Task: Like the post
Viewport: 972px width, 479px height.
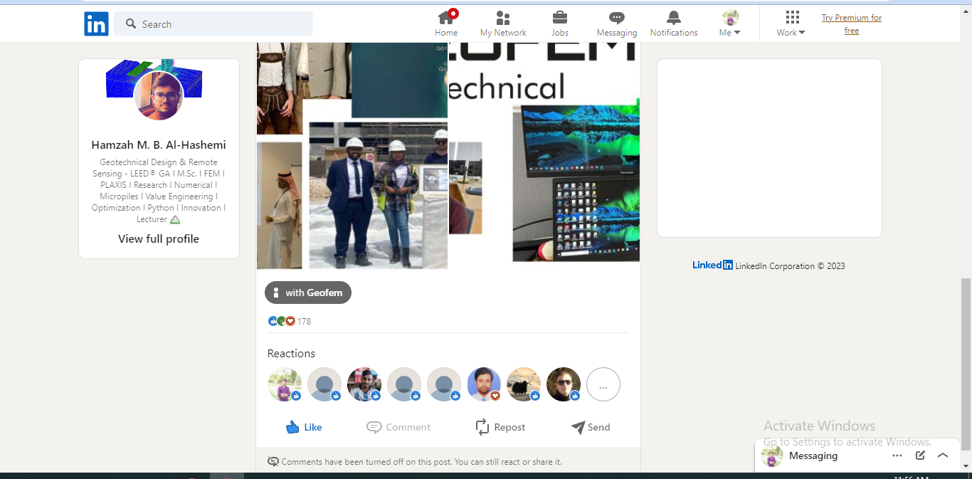Action: point(304,427)
